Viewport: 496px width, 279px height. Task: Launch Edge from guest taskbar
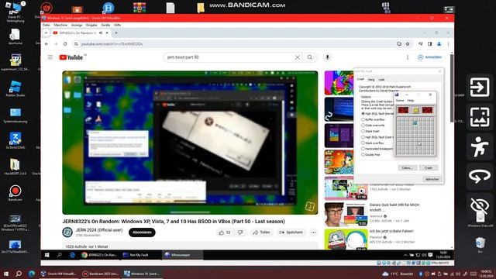click(x=72, y=255)
